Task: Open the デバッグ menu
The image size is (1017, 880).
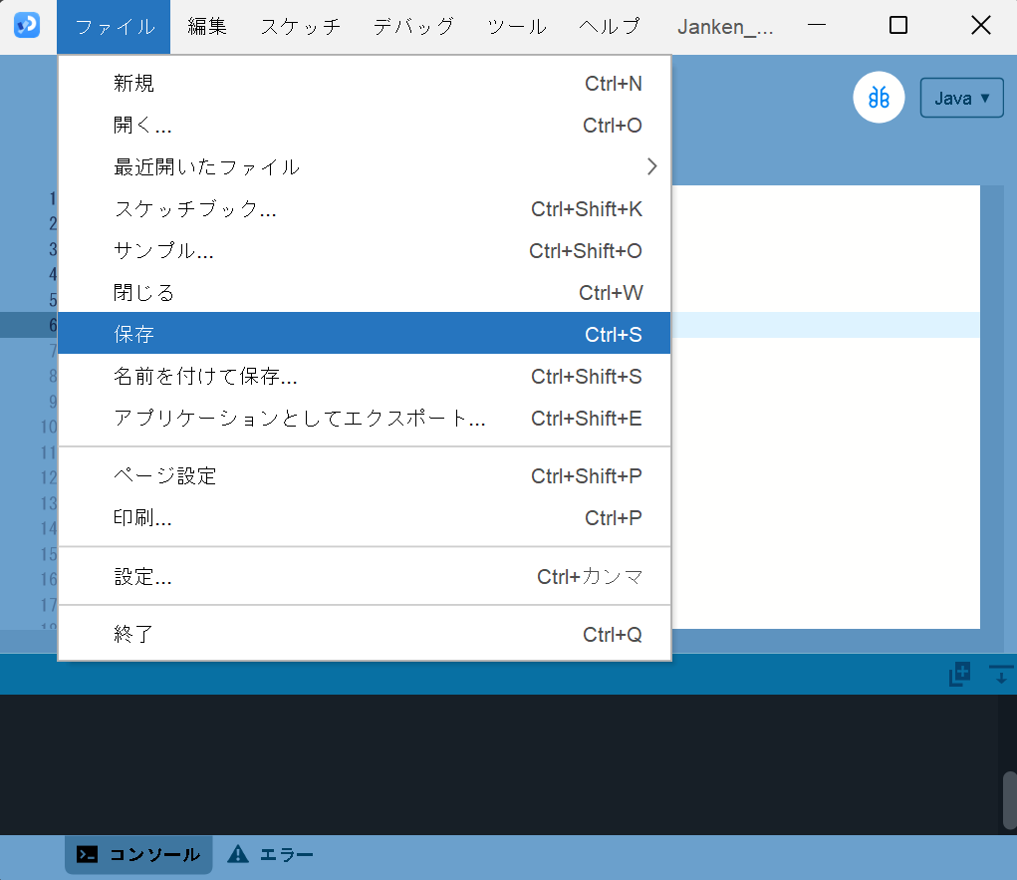Action: click(x=413, y=27)
